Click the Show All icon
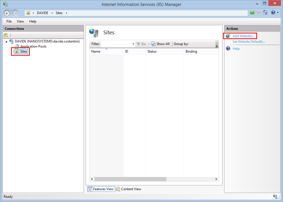This screenshot has height=202, width=283. tap(153, 44)
